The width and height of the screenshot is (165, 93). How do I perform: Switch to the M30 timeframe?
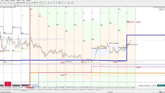click(30, 5)
